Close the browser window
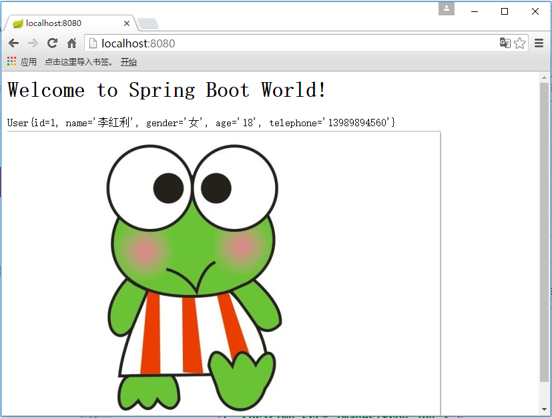Image resolution: width=552 pixels, height=418 pixels. [x=535, y=11]
